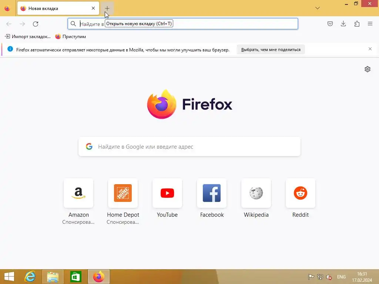Focus the address bar field
The height and width of the screenshot is (284, 379).
pos(183,24)
